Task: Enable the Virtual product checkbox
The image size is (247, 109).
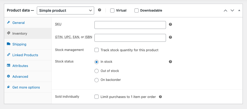Action: coord(112,11)
